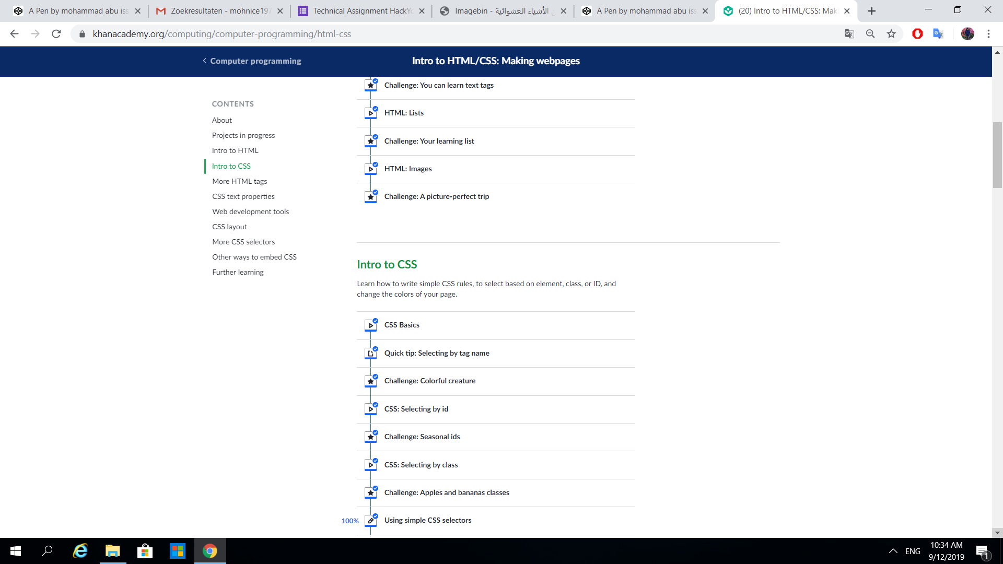Open 'Using simple CSS selectors' exercise
Screen dimensions: 1003x564
[x=428, y=520]
